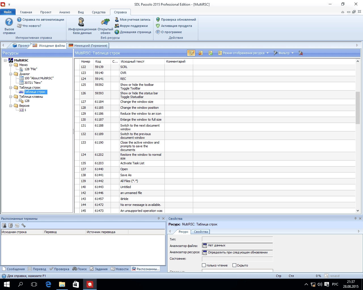Screen dimensions: 363x290
Task: Run Проверка обновлений
Action: [176, 20]
